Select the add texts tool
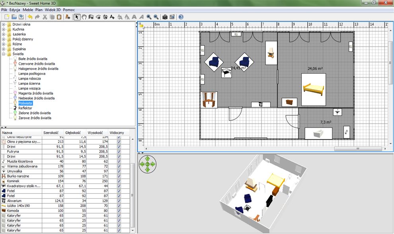This screenshot has width=394, height=234. (x=112, y=17)
